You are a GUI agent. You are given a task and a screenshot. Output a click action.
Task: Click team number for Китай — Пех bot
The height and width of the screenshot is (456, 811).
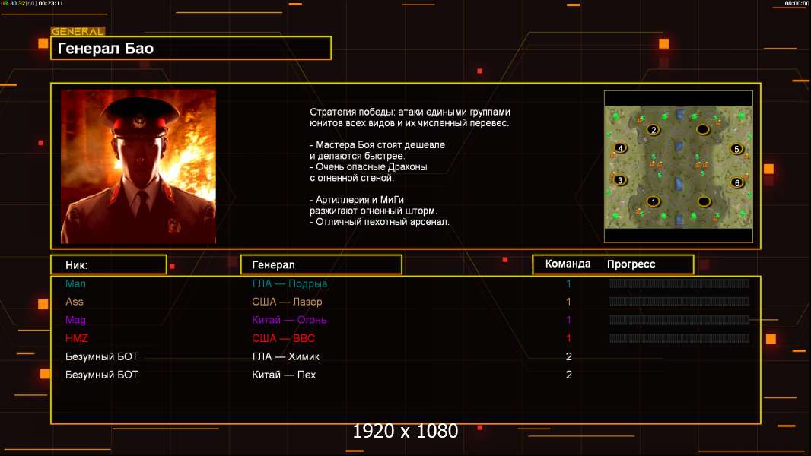(x=568, y=375)
